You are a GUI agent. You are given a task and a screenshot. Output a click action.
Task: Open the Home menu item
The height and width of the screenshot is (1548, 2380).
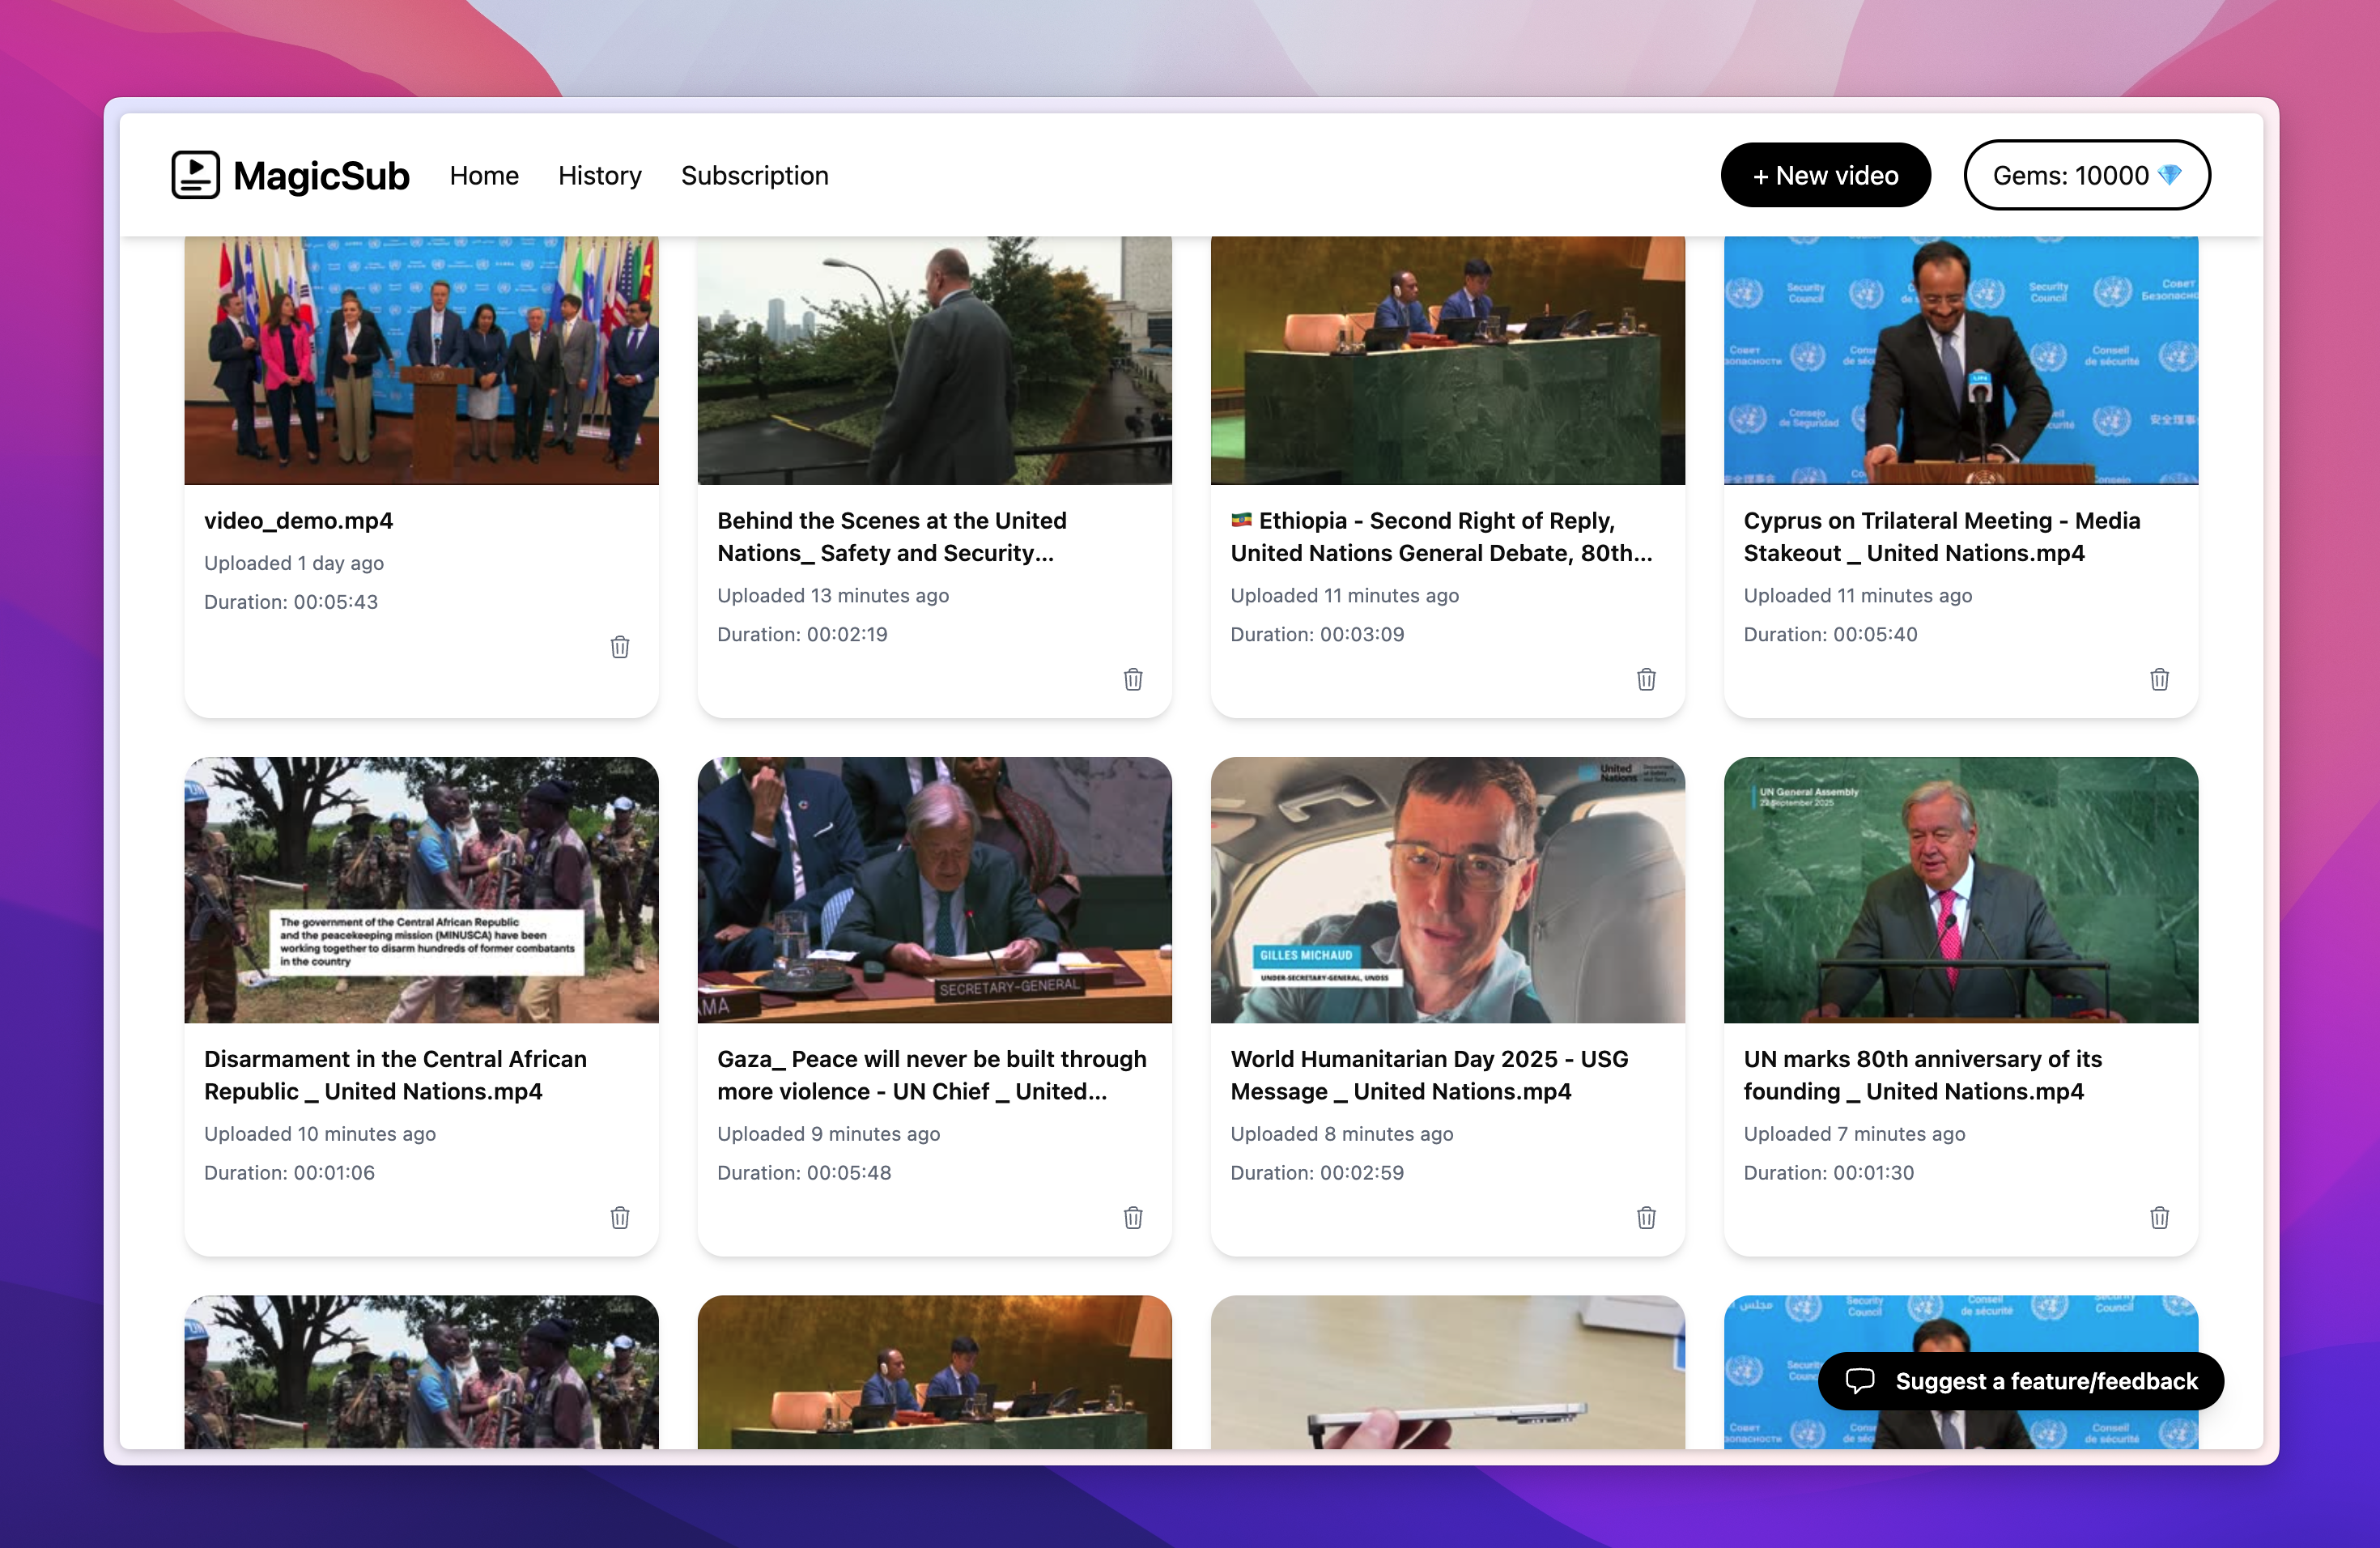pos(484,175)
